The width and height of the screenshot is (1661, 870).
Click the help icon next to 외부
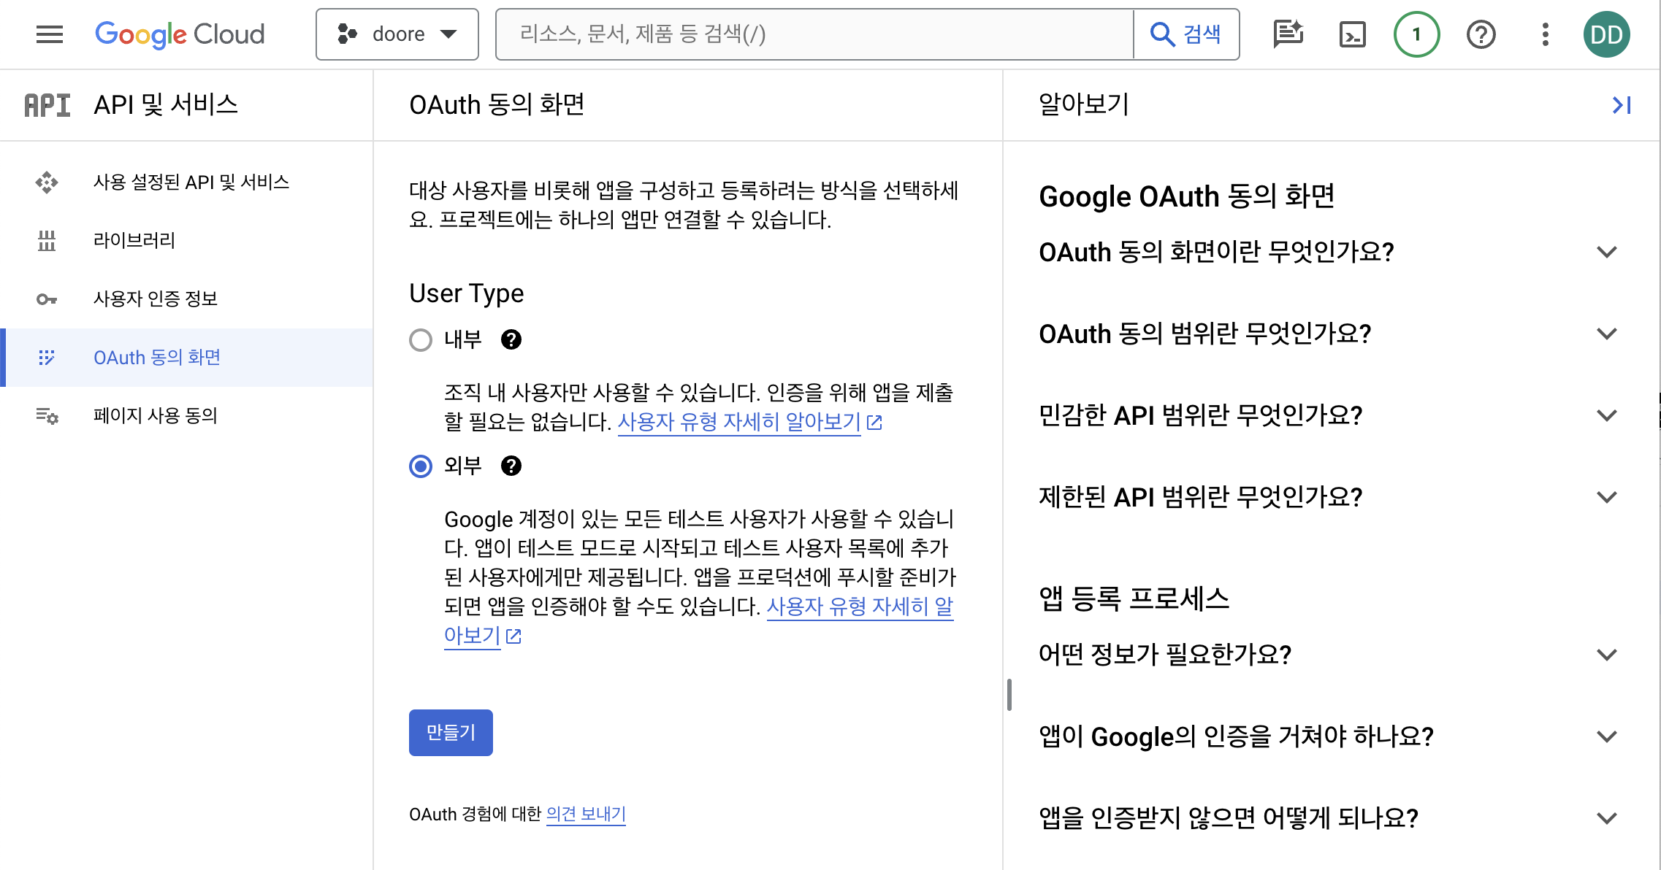click(511, 466)
